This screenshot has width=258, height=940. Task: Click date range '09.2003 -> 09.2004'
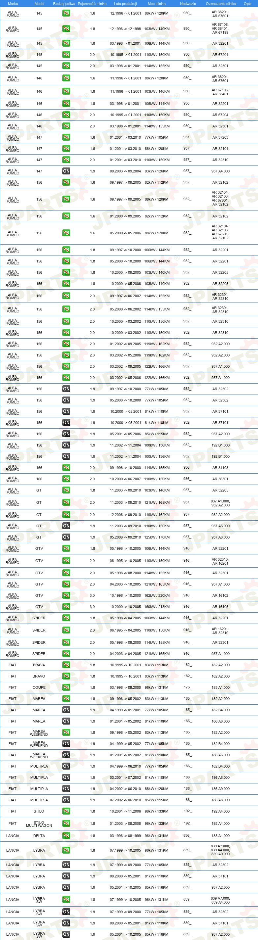click(125, 171)
